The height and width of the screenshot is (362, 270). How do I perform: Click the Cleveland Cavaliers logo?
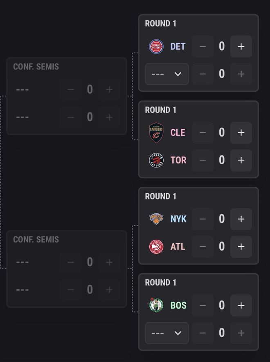click(157, 133)
